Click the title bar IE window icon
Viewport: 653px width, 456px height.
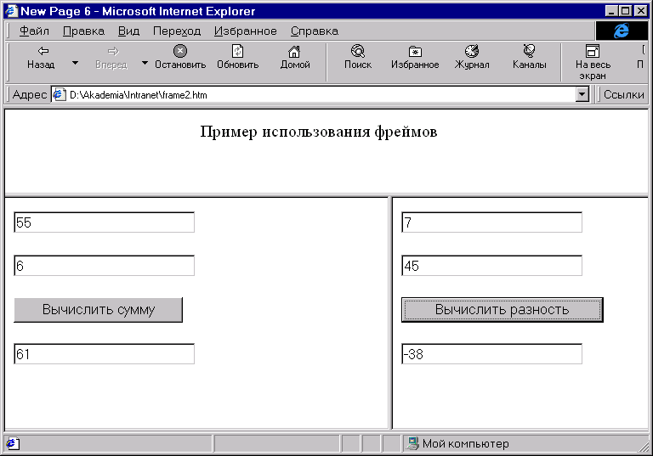click(x=11, y=11)
